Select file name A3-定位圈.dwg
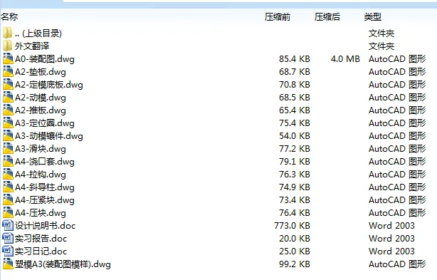 pyautogui.click(x=45, y=123)
